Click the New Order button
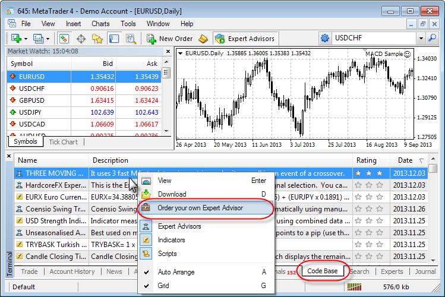The height and width of the screenshot is (297, 445). point(170,38)
